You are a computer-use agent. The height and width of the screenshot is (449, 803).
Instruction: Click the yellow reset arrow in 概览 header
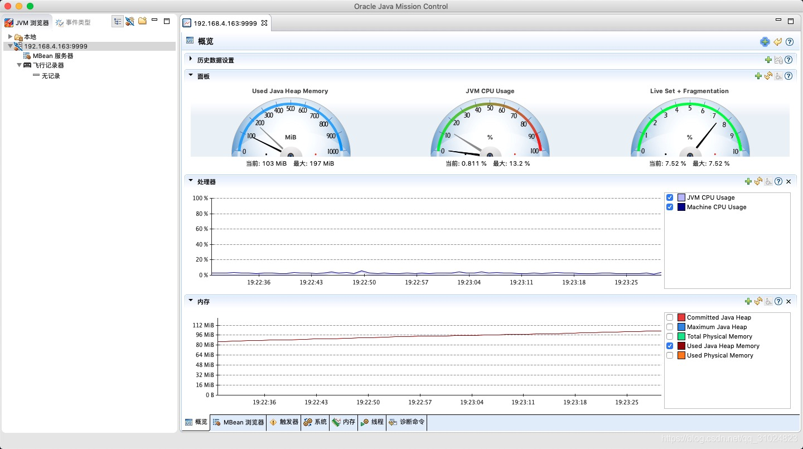point(777,42)
